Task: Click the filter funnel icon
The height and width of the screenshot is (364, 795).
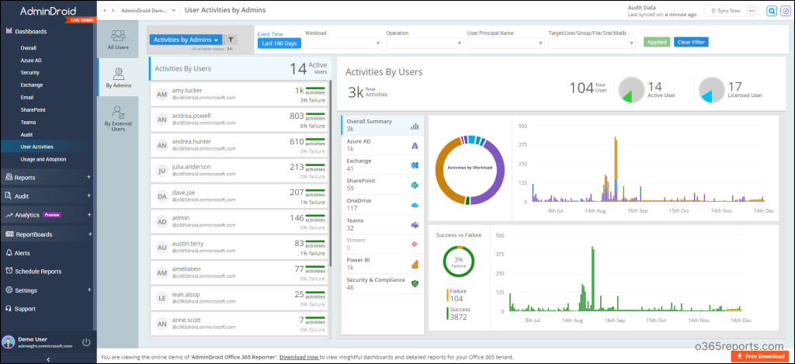Action: coord(230,40)
